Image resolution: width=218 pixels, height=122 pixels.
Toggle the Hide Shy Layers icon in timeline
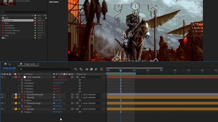87,69
